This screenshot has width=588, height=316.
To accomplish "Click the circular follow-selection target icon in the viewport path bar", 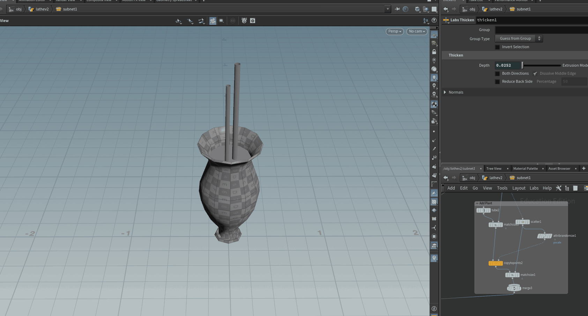I will 405,9.
